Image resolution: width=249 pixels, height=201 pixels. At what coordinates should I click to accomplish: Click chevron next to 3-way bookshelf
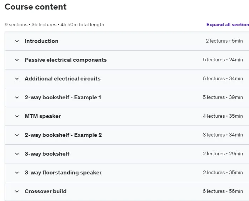tap(17, 154)
